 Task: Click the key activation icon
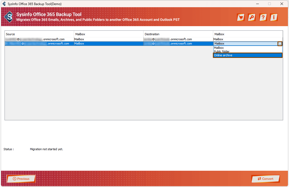252,17
